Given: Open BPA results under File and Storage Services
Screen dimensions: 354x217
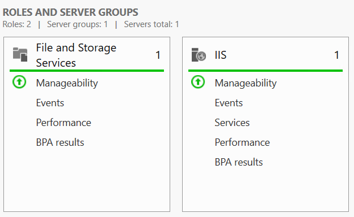Looking at the screenshot, I should tap(60, 142).
